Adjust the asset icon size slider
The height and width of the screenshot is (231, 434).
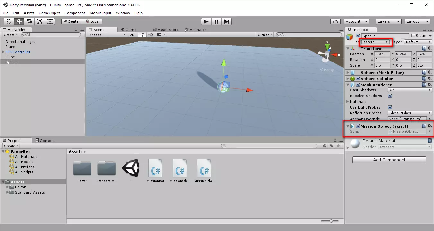coord(331,221)
